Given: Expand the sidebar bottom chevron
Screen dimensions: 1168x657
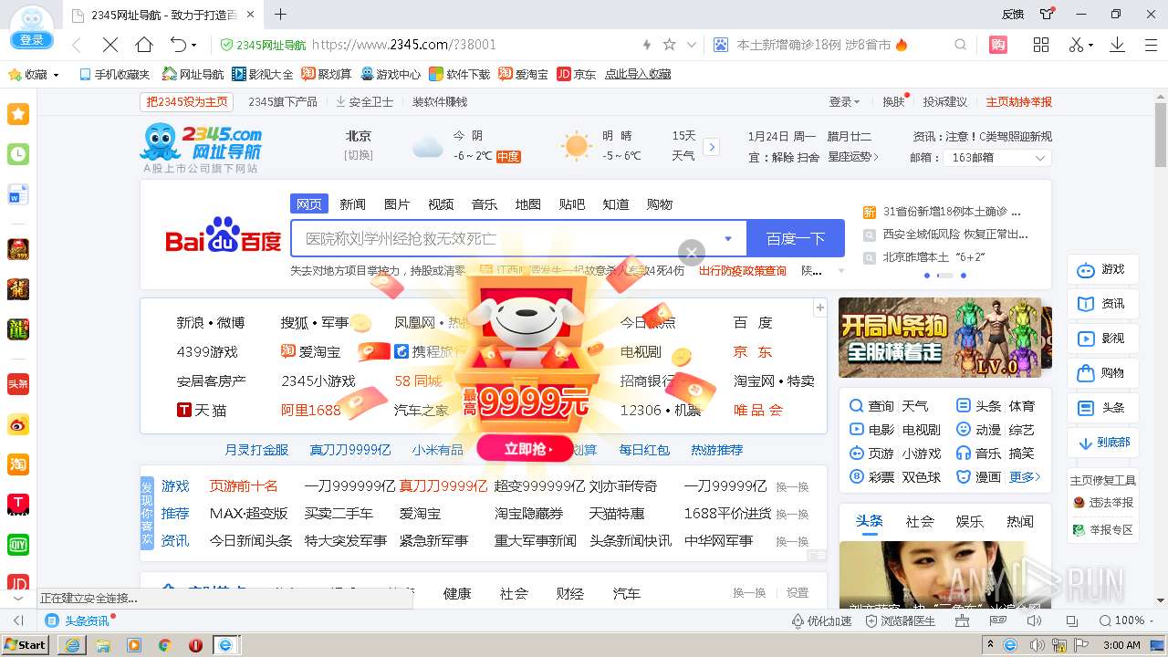Looking at the screenshot, I should tap(18, 598).
